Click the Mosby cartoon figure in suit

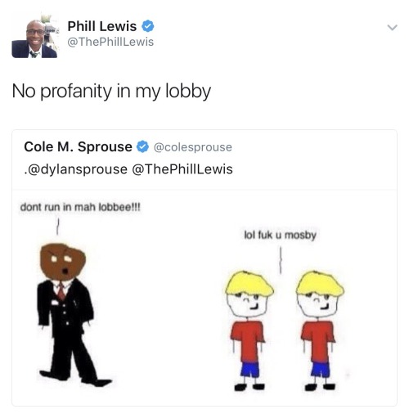(x=70, y=315)
